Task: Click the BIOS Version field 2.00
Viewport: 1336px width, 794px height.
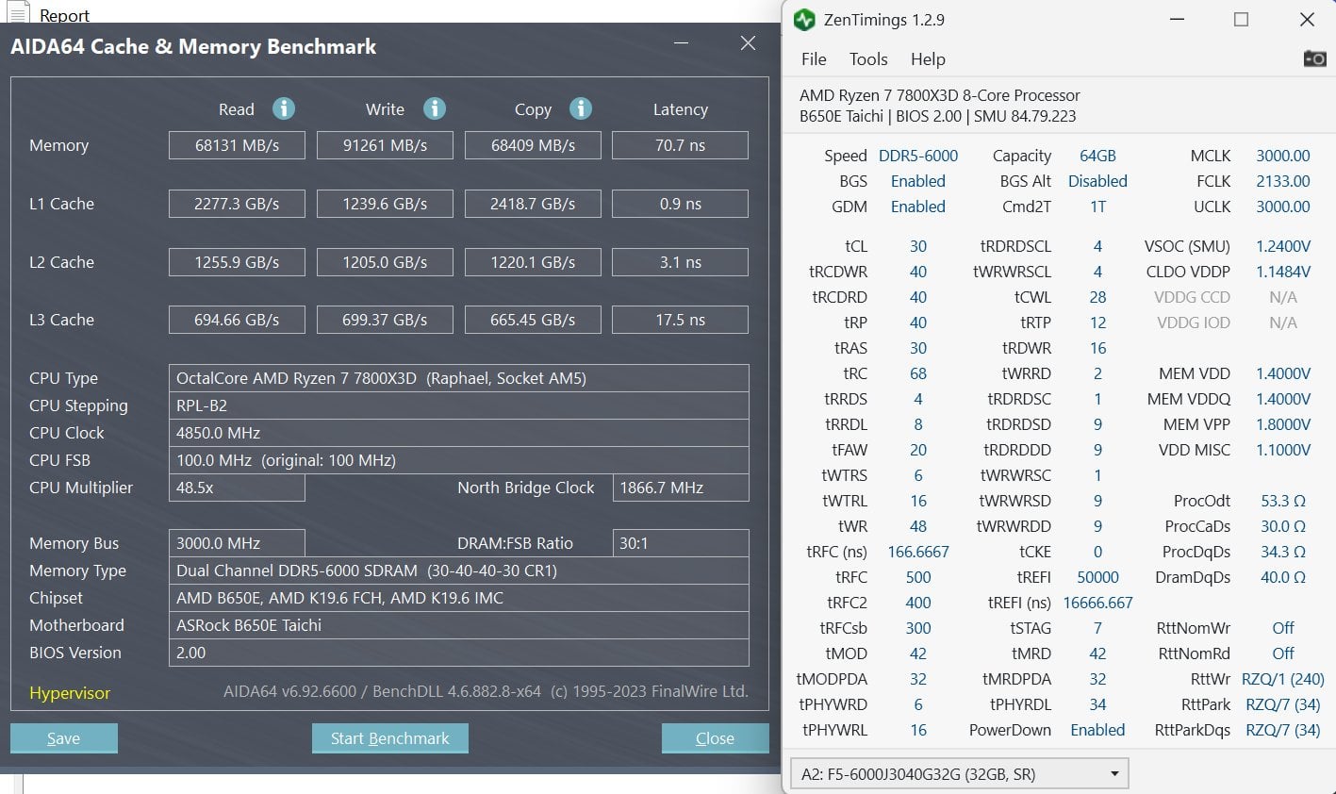Action: [x=459, y=653]
